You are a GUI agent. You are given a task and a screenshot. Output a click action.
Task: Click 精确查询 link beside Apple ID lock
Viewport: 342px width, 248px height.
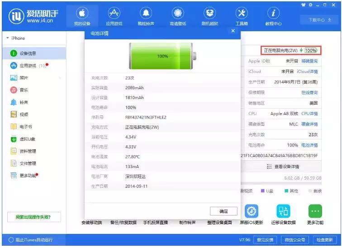[309, 61]
